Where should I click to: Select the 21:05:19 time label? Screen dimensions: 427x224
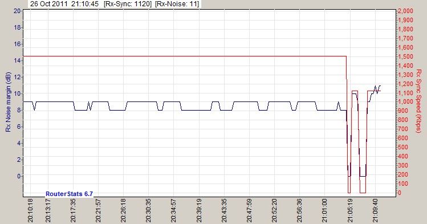[x=350, y=210]
